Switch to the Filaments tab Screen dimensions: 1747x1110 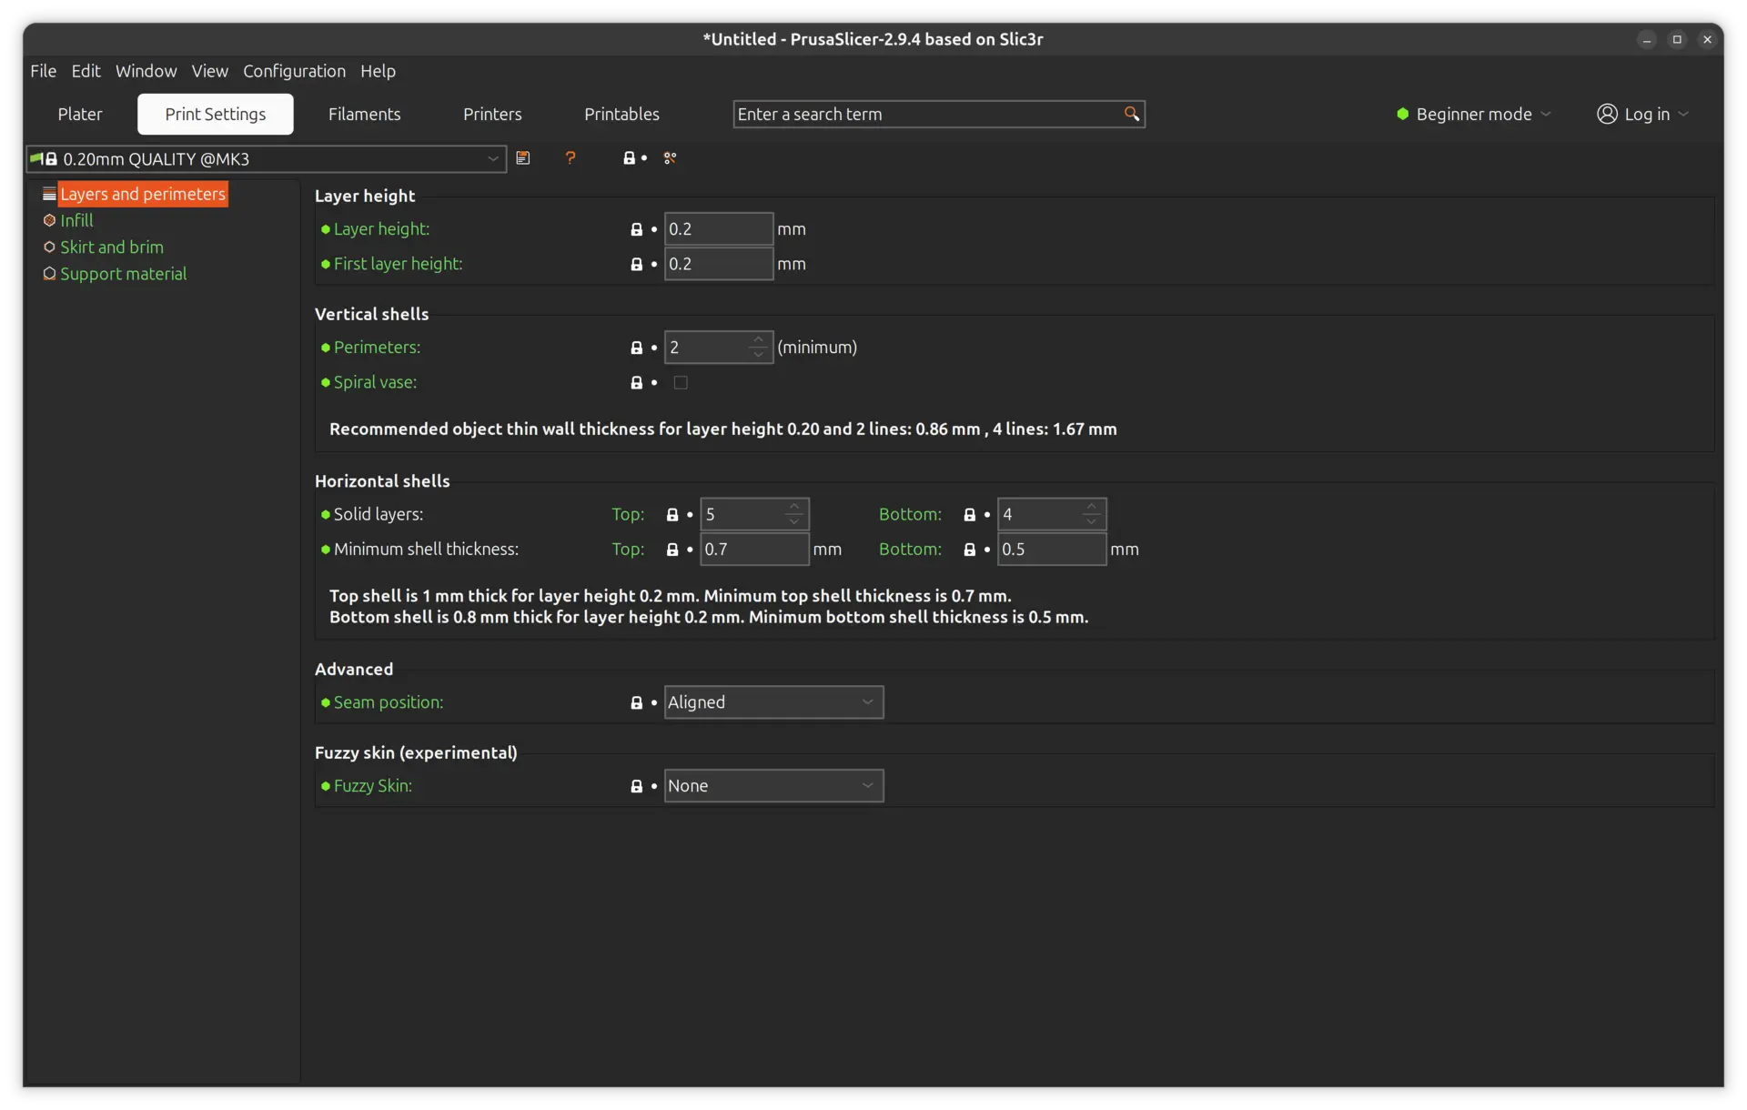[x=365, y=114]
